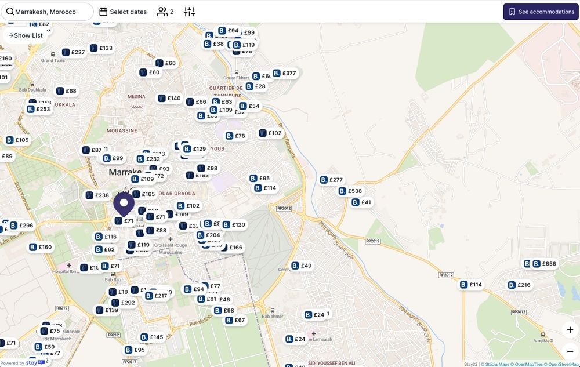Viewport: 580px width, 367px height.
Task: Open the £139 accommodation marker
Action: (x=107, y=310)
